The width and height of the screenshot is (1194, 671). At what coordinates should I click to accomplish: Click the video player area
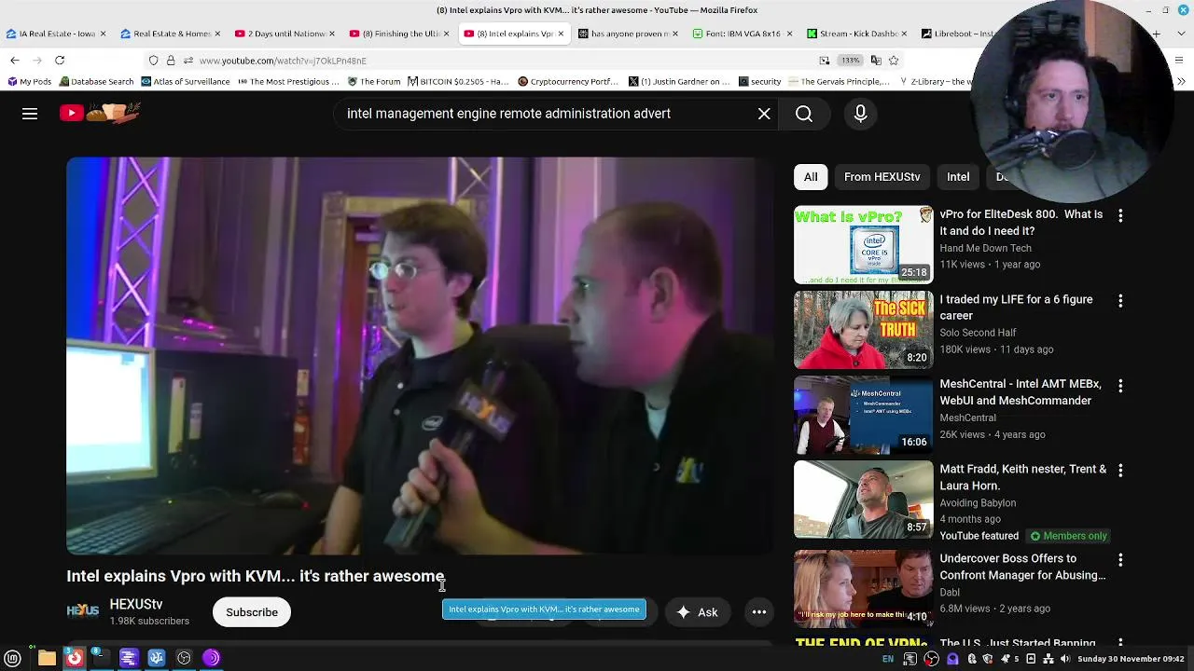tap(420, 356)
